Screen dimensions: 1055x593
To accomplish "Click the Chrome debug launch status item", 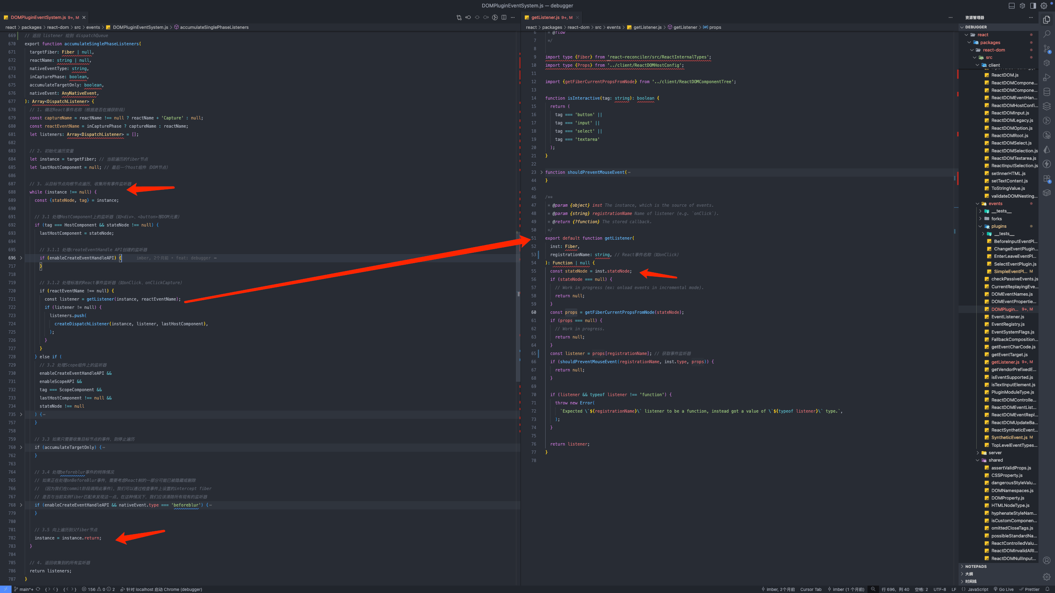I will (x=161, y=589).
